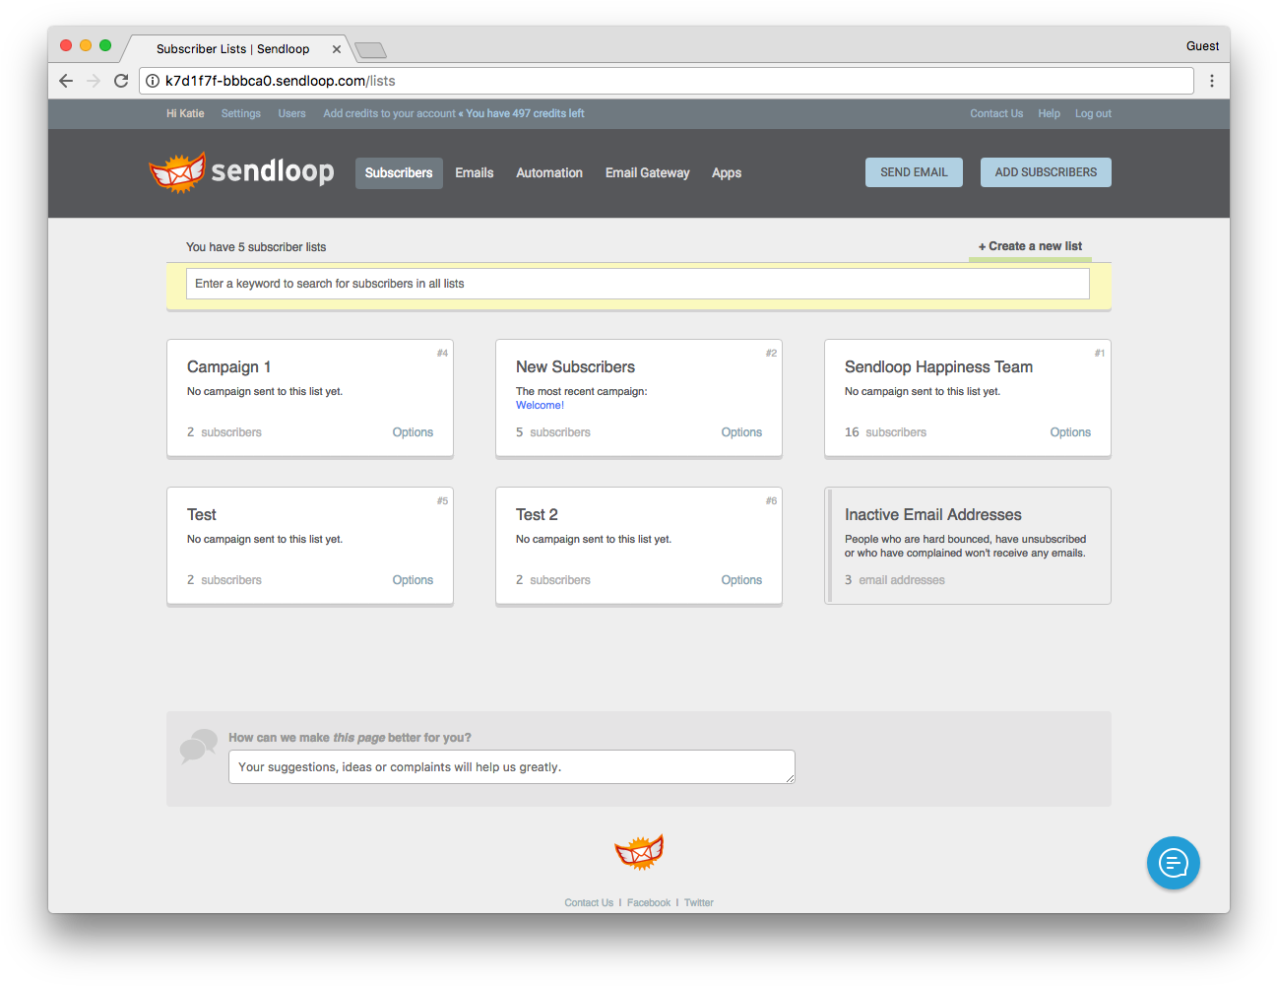
Task: Open the Test 2 list title
Action: [x=537, y=515]
